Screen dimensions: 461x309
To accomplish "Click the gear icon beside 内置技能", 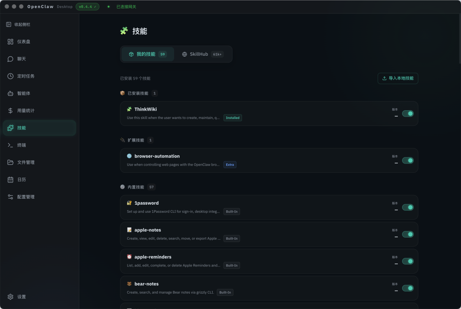I will tap(123, 187).
